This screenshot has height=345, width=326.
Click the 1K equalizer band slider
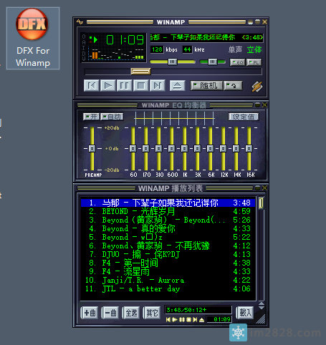[185, 148]
